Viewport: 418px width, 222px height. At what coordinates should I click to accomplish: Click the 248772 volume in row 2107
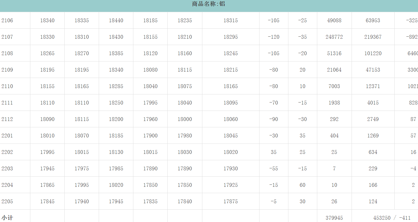pos(334,37)
